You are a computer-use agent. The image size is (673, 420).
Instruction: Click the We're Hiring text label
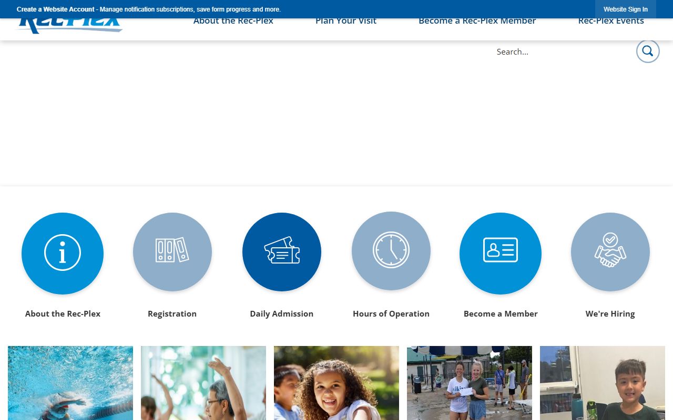point(610,314)
